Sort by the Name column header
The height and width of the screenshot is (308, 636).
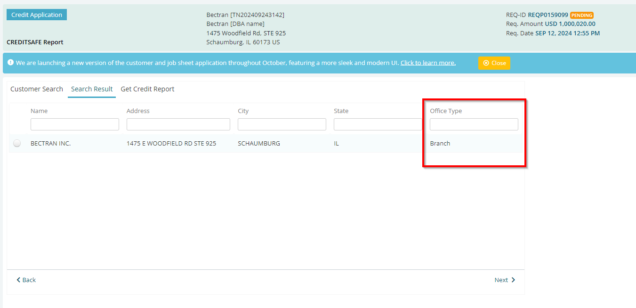click(x=39, y=111)
